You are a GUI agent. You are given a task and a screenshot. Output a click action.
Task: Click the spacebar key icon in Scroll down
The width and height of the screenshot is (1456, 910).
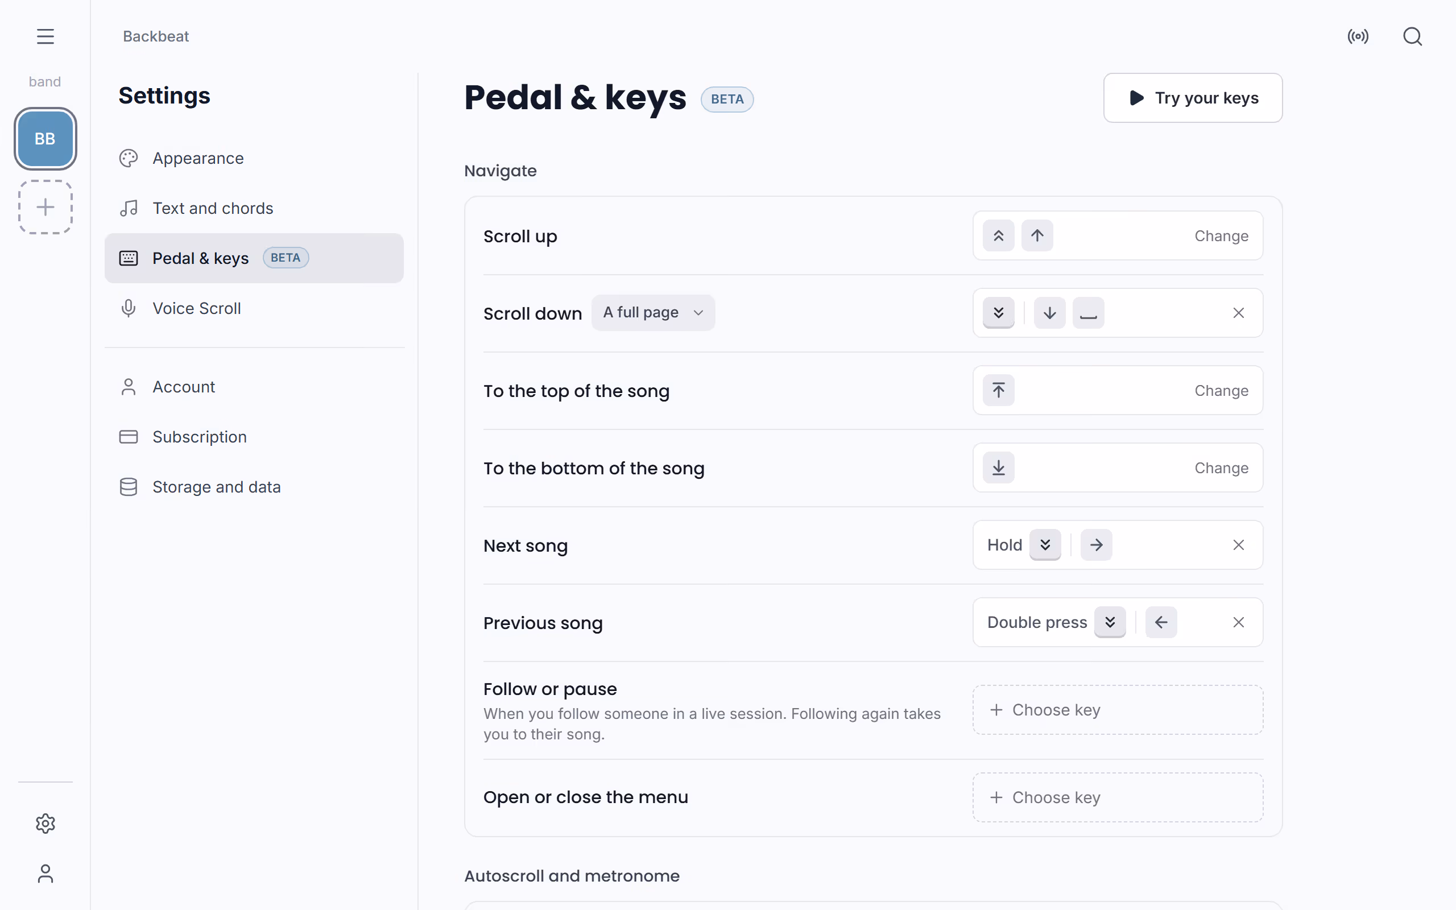[1089, 313]
